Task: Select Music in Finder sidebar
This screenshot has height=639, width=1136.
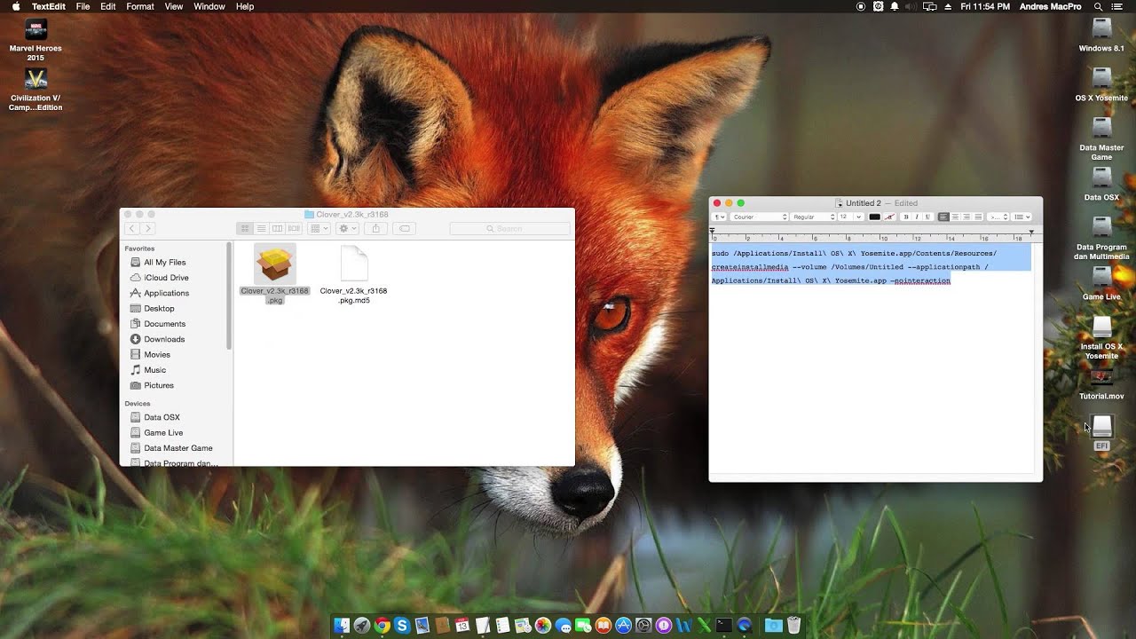Action: coord(154,370)
